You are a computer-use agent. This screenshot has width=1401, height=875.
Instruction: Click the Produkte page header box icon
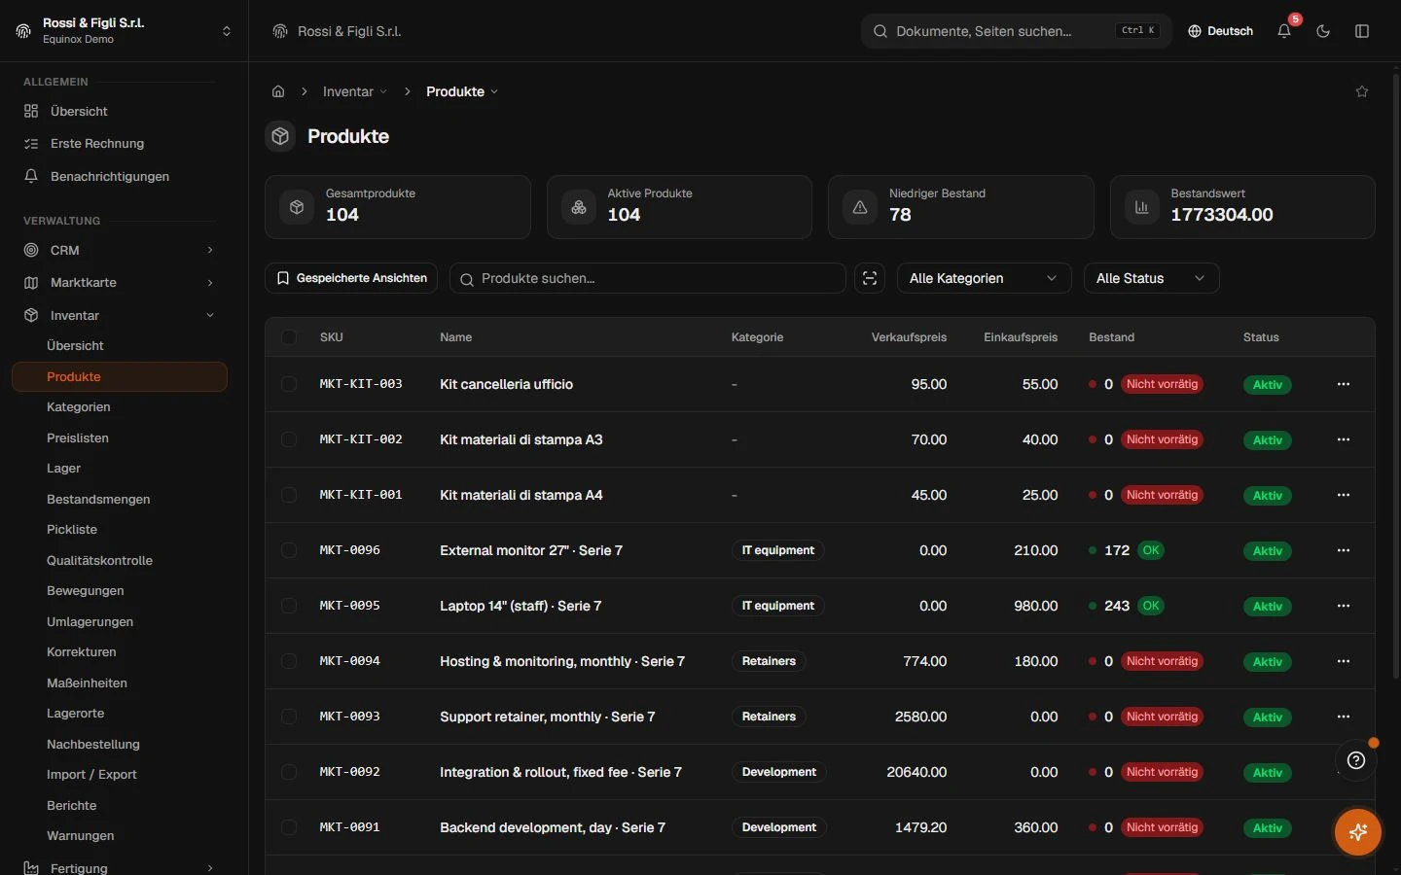(280, 136)
